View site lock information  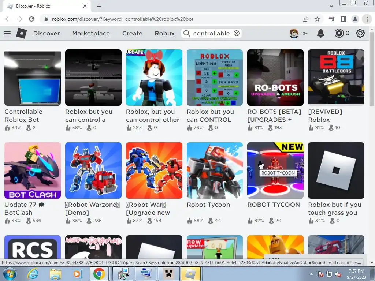click(46, 19)
